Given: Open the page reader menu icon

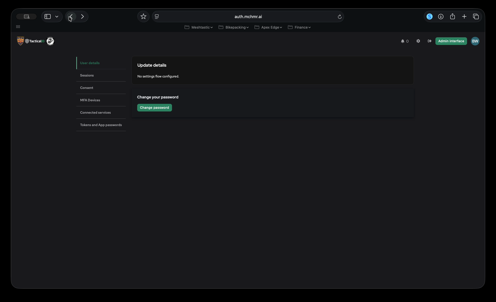Looking at the screenshot, I should click(x=157, y=17).
